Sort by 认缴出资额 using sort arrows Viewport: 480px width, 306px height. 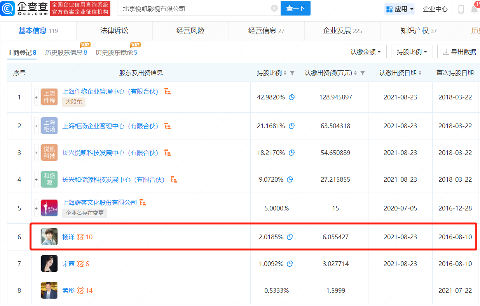(x=356, y=73)
